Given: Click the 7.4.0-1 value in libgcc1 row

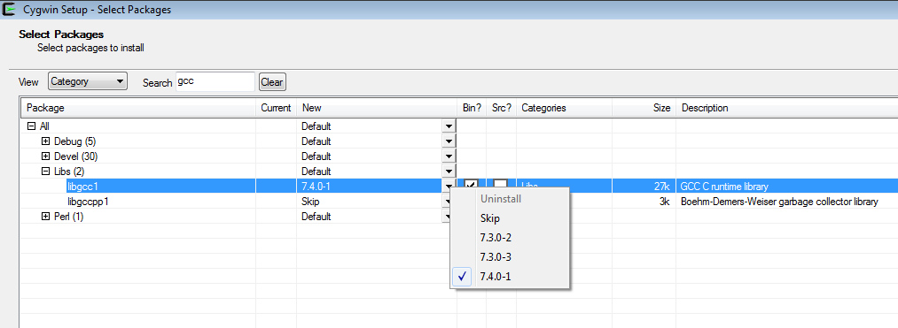Looking at the screenshot, I should pos(316,186).
